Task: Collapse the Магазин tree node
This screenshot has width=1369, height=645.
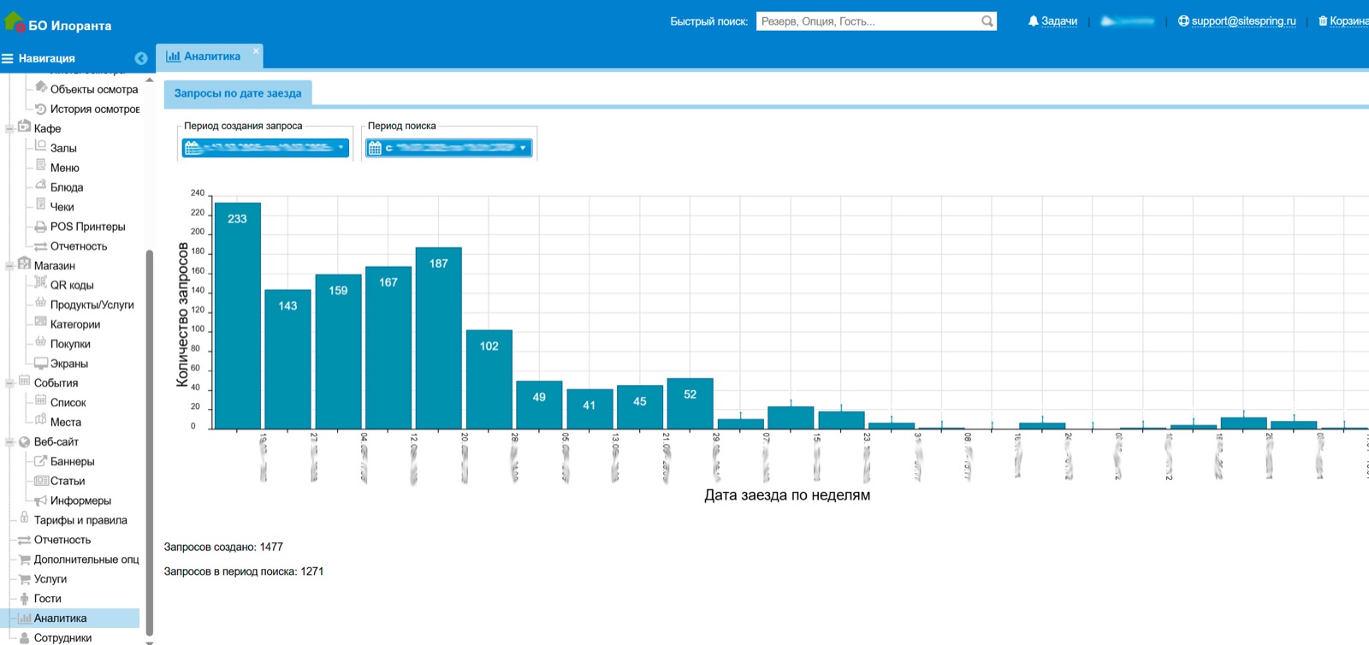Action: [9, 266]
